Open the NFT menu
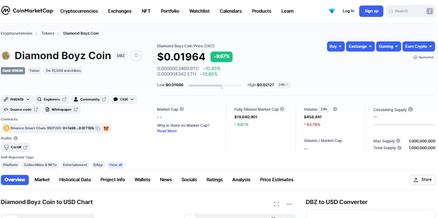Screen dimensions: 438x218 (x=146, y=11)
